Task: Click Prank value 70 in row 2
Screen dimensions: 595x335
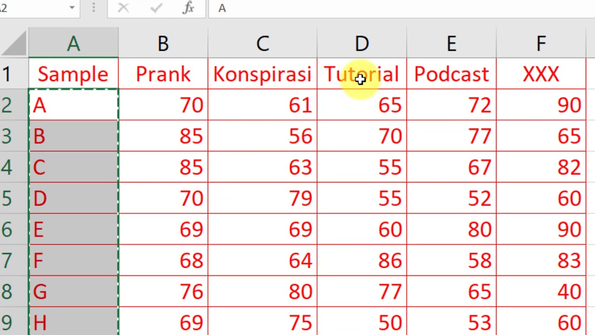Action: click(x=163, y=105)
